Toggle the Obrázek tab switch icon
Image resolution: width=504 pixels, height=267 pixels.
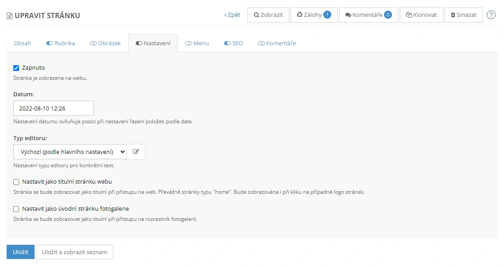pos(93,43)
